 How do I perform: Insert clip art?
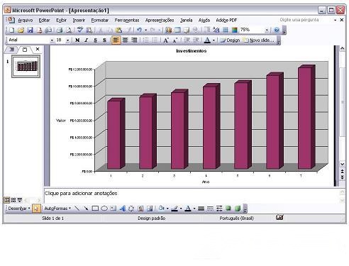coord(140,209)
